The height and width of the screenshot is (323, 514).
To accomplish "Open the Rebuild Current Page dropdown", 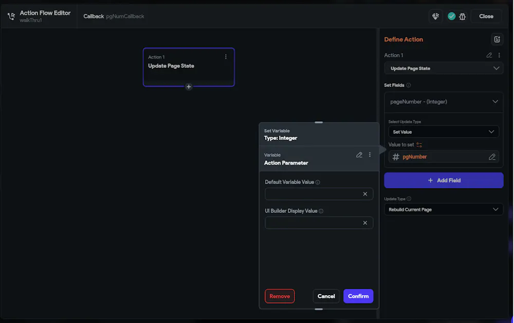I will (x=444, y=209).
